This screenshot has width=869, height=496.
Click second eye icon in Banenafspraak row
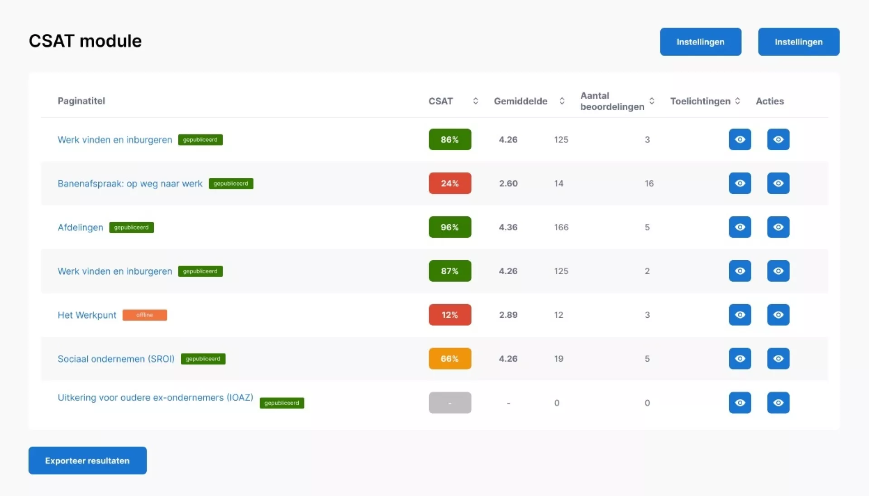point(778,183)
